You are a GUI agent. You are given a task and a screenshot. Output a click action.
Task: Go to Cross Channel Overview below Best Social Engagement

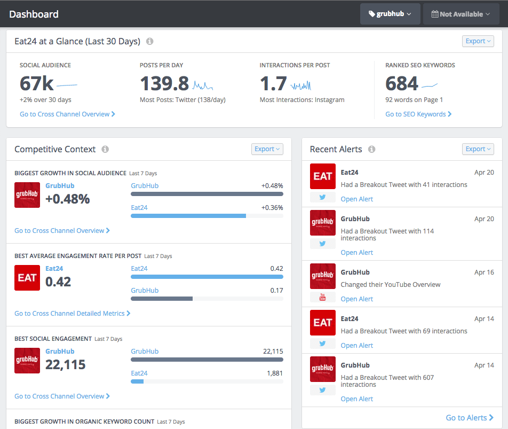(62, 396)
